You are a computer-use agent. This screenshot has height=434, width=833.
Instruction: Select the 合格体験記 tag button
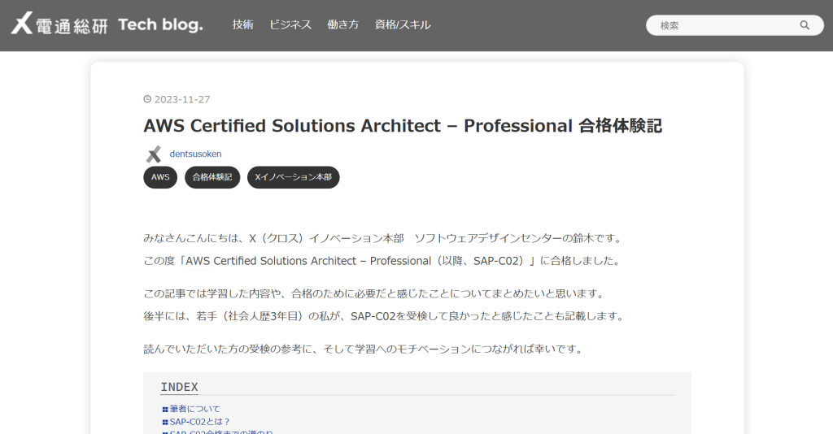point(212,177)
